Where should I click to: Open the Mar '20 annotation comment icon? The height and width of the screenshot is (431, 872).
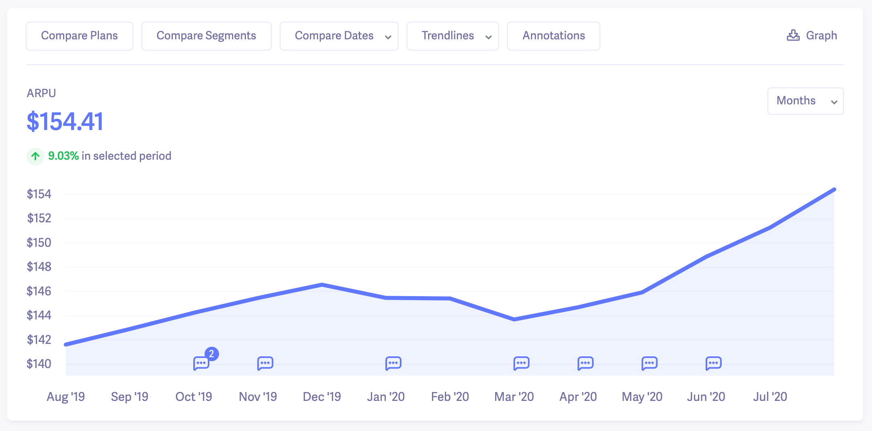pos(522,363)
